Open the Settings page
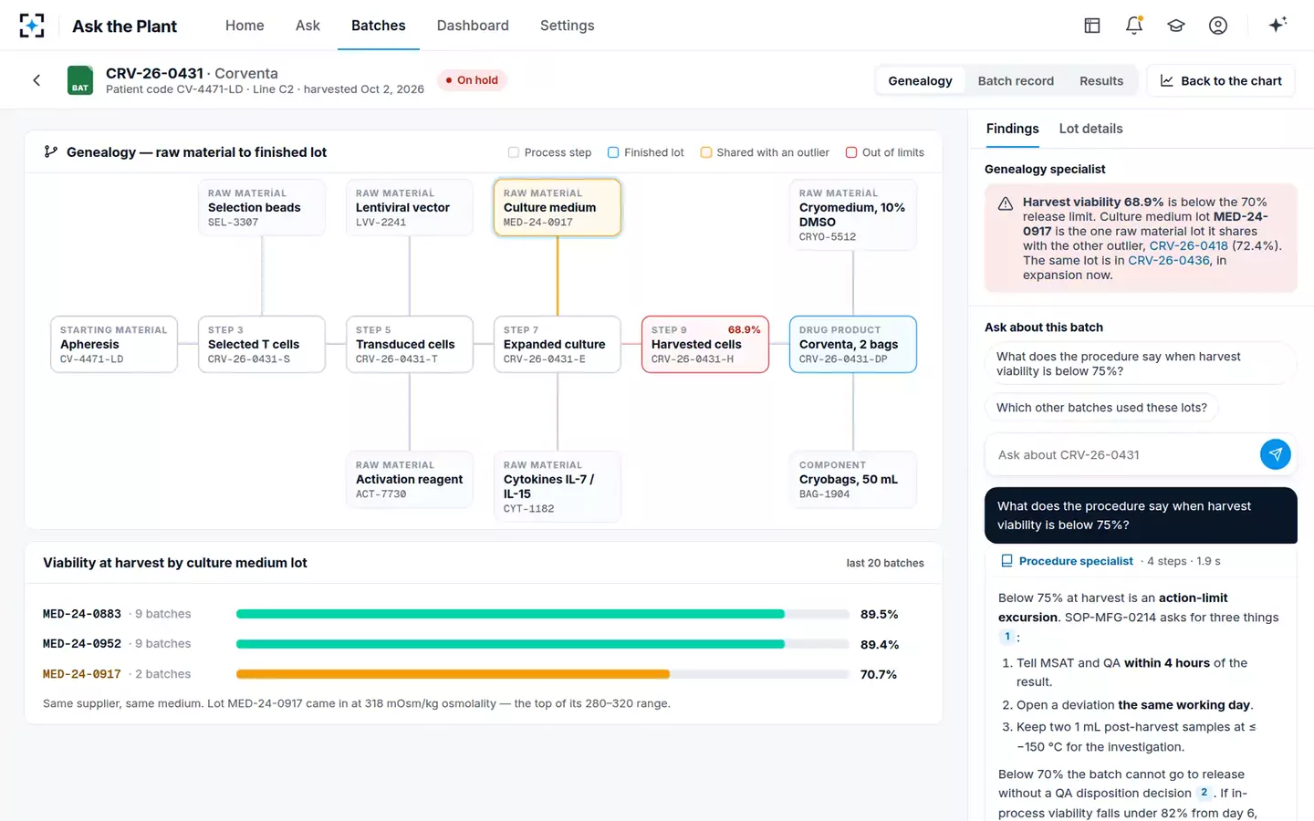This screenshot has height=821, width=1314. pyautogui.click(x=567, y=26)
